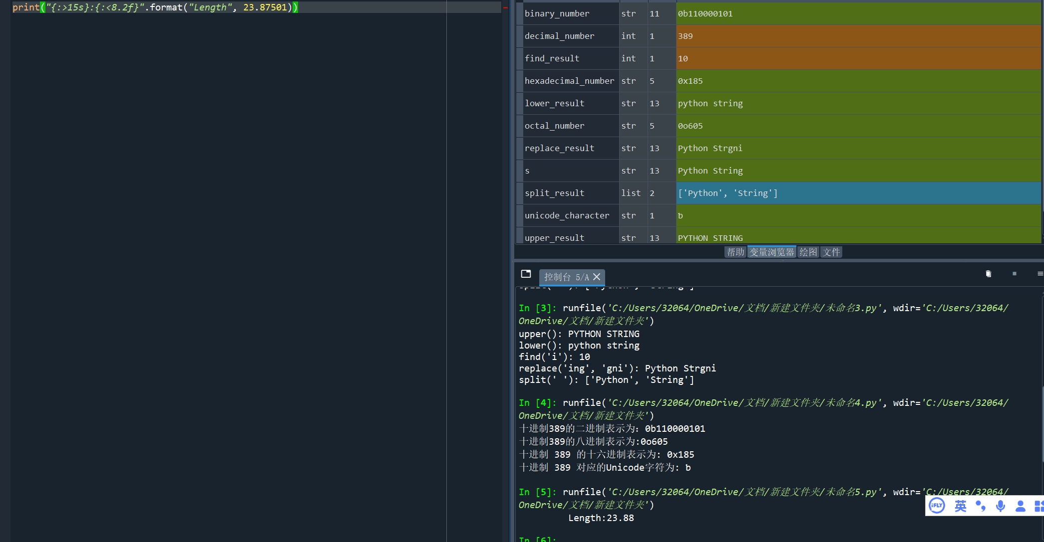Click the clear console trash icon
This screenshot has width=1044, height=542.
point(988,274)
